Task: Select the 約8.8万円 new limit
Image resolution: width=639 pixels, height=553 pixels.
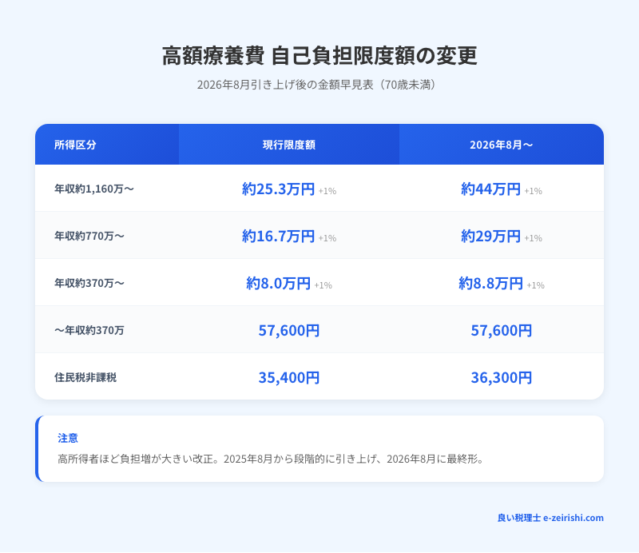Action: pyautogui.click(x=490, y=284)
